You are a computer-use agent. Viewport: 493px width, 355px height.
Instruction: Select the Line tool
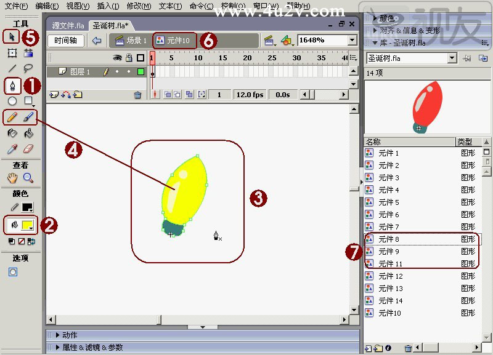click(12, 68)
